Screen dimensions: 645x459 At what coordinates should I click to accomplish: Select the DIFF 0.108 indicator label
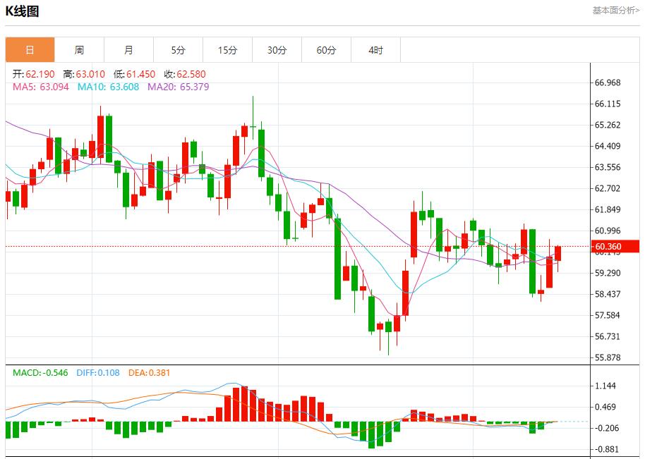click(98, 372)
